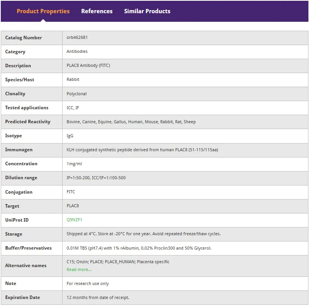Click the ICC, IF tested applications value

tap(73, 108)
